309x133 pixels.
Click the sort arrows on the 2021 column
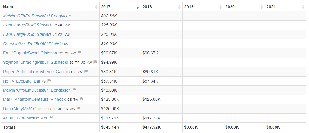[303, 7]
